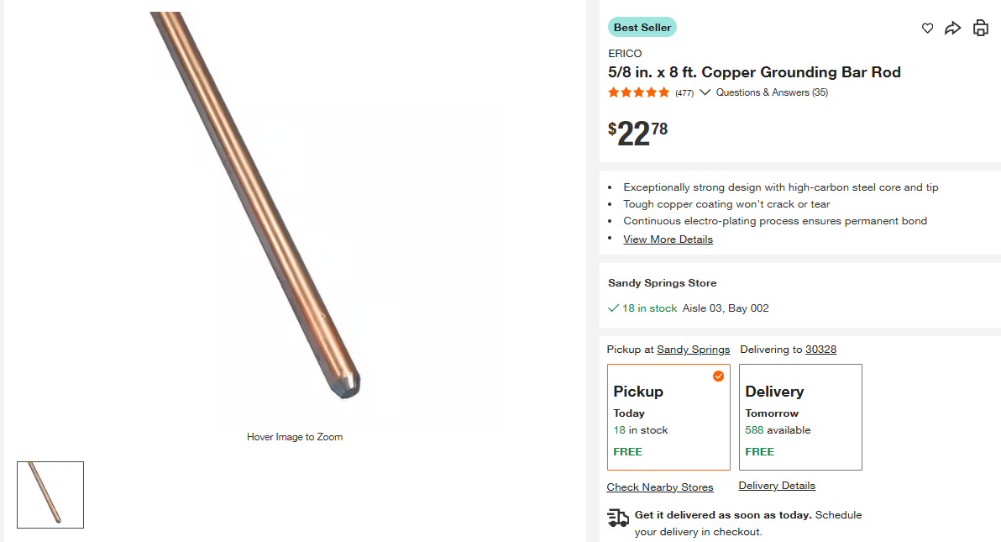Change delivery ZIP code 30328

point(820,350)
